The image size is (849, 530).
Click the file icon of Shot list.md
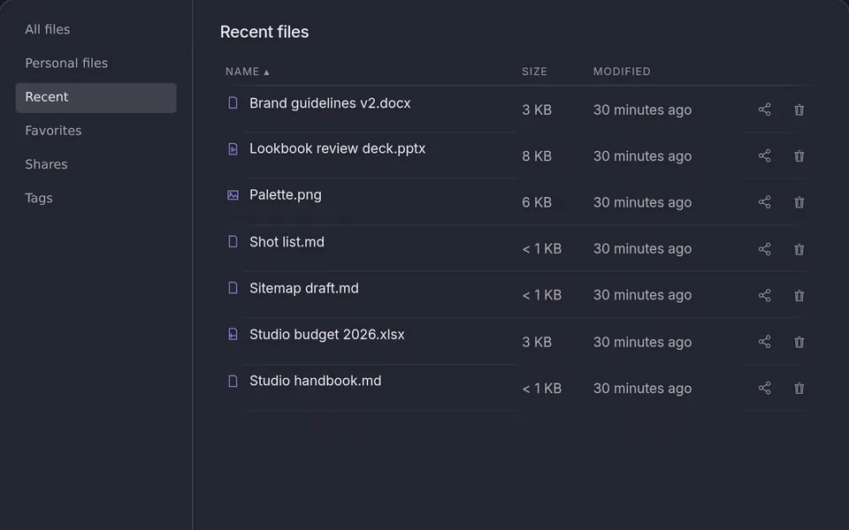[233, 241]
